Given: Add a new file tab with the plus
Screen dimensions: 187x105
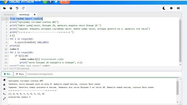Looking at the screenshot, I should tap(34, 15).
